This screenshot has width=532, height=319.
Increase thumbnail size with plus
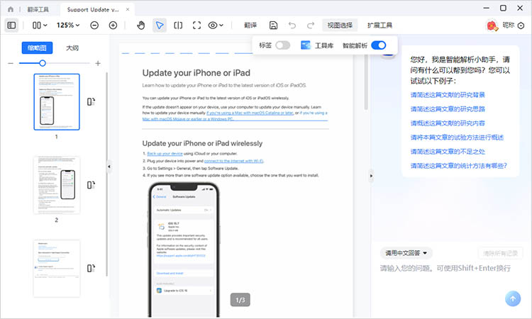tap(98, 63)
